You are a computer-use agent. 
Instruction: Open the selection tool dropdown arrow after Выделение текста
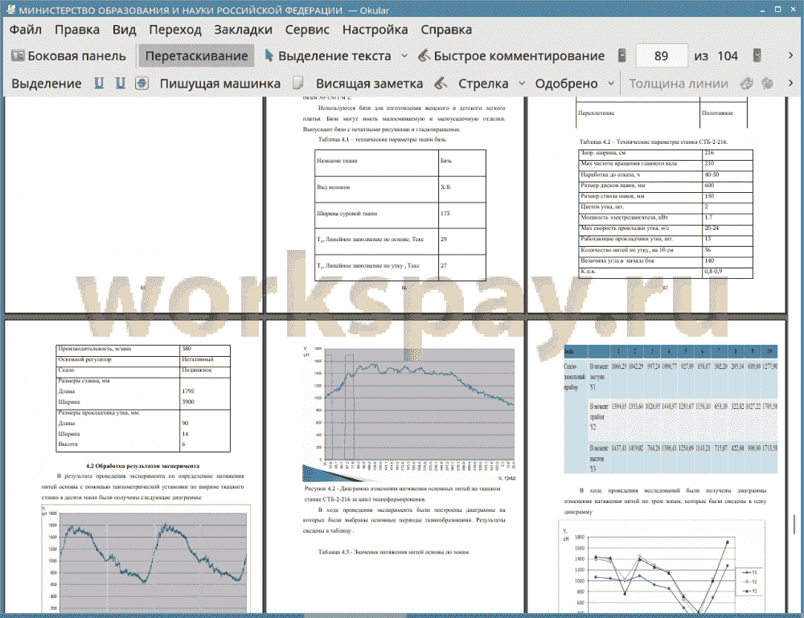[404, 56]
